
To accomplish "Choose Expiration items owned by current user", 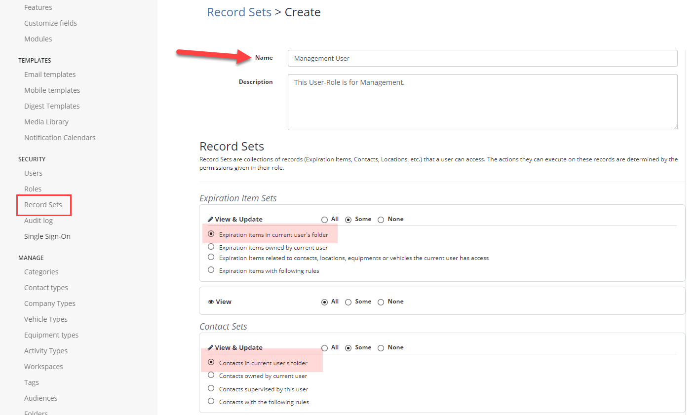I will [211, 247].
